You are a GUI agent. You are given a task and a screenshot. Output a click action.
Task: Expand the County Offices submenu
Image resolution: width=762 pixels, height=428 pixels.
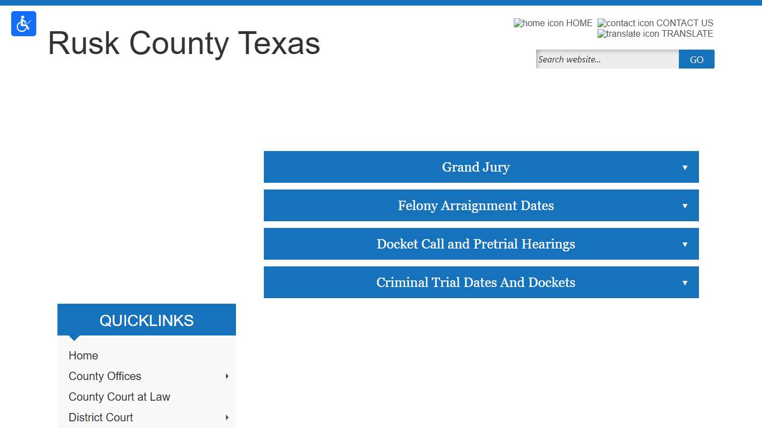pos(226,376)
